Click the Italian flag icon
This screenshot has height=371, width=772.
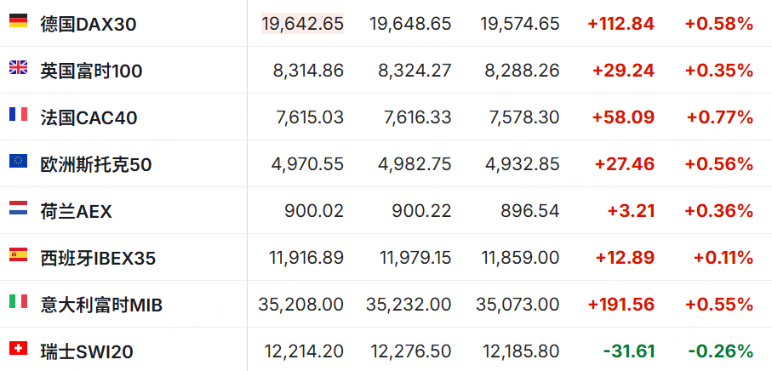pos(18,301)
